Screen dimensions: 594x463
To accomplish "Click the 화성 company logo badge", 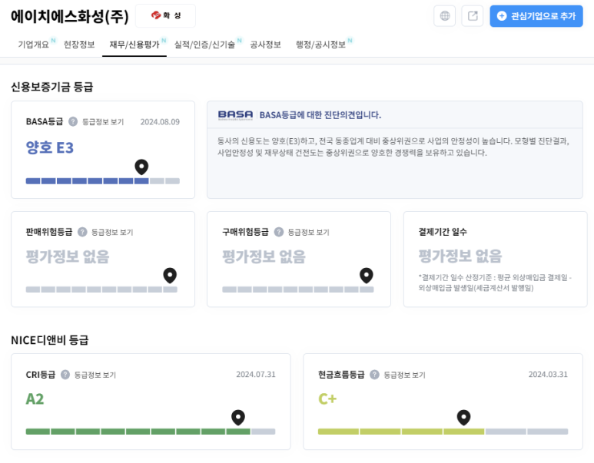I will pos(165,15).
